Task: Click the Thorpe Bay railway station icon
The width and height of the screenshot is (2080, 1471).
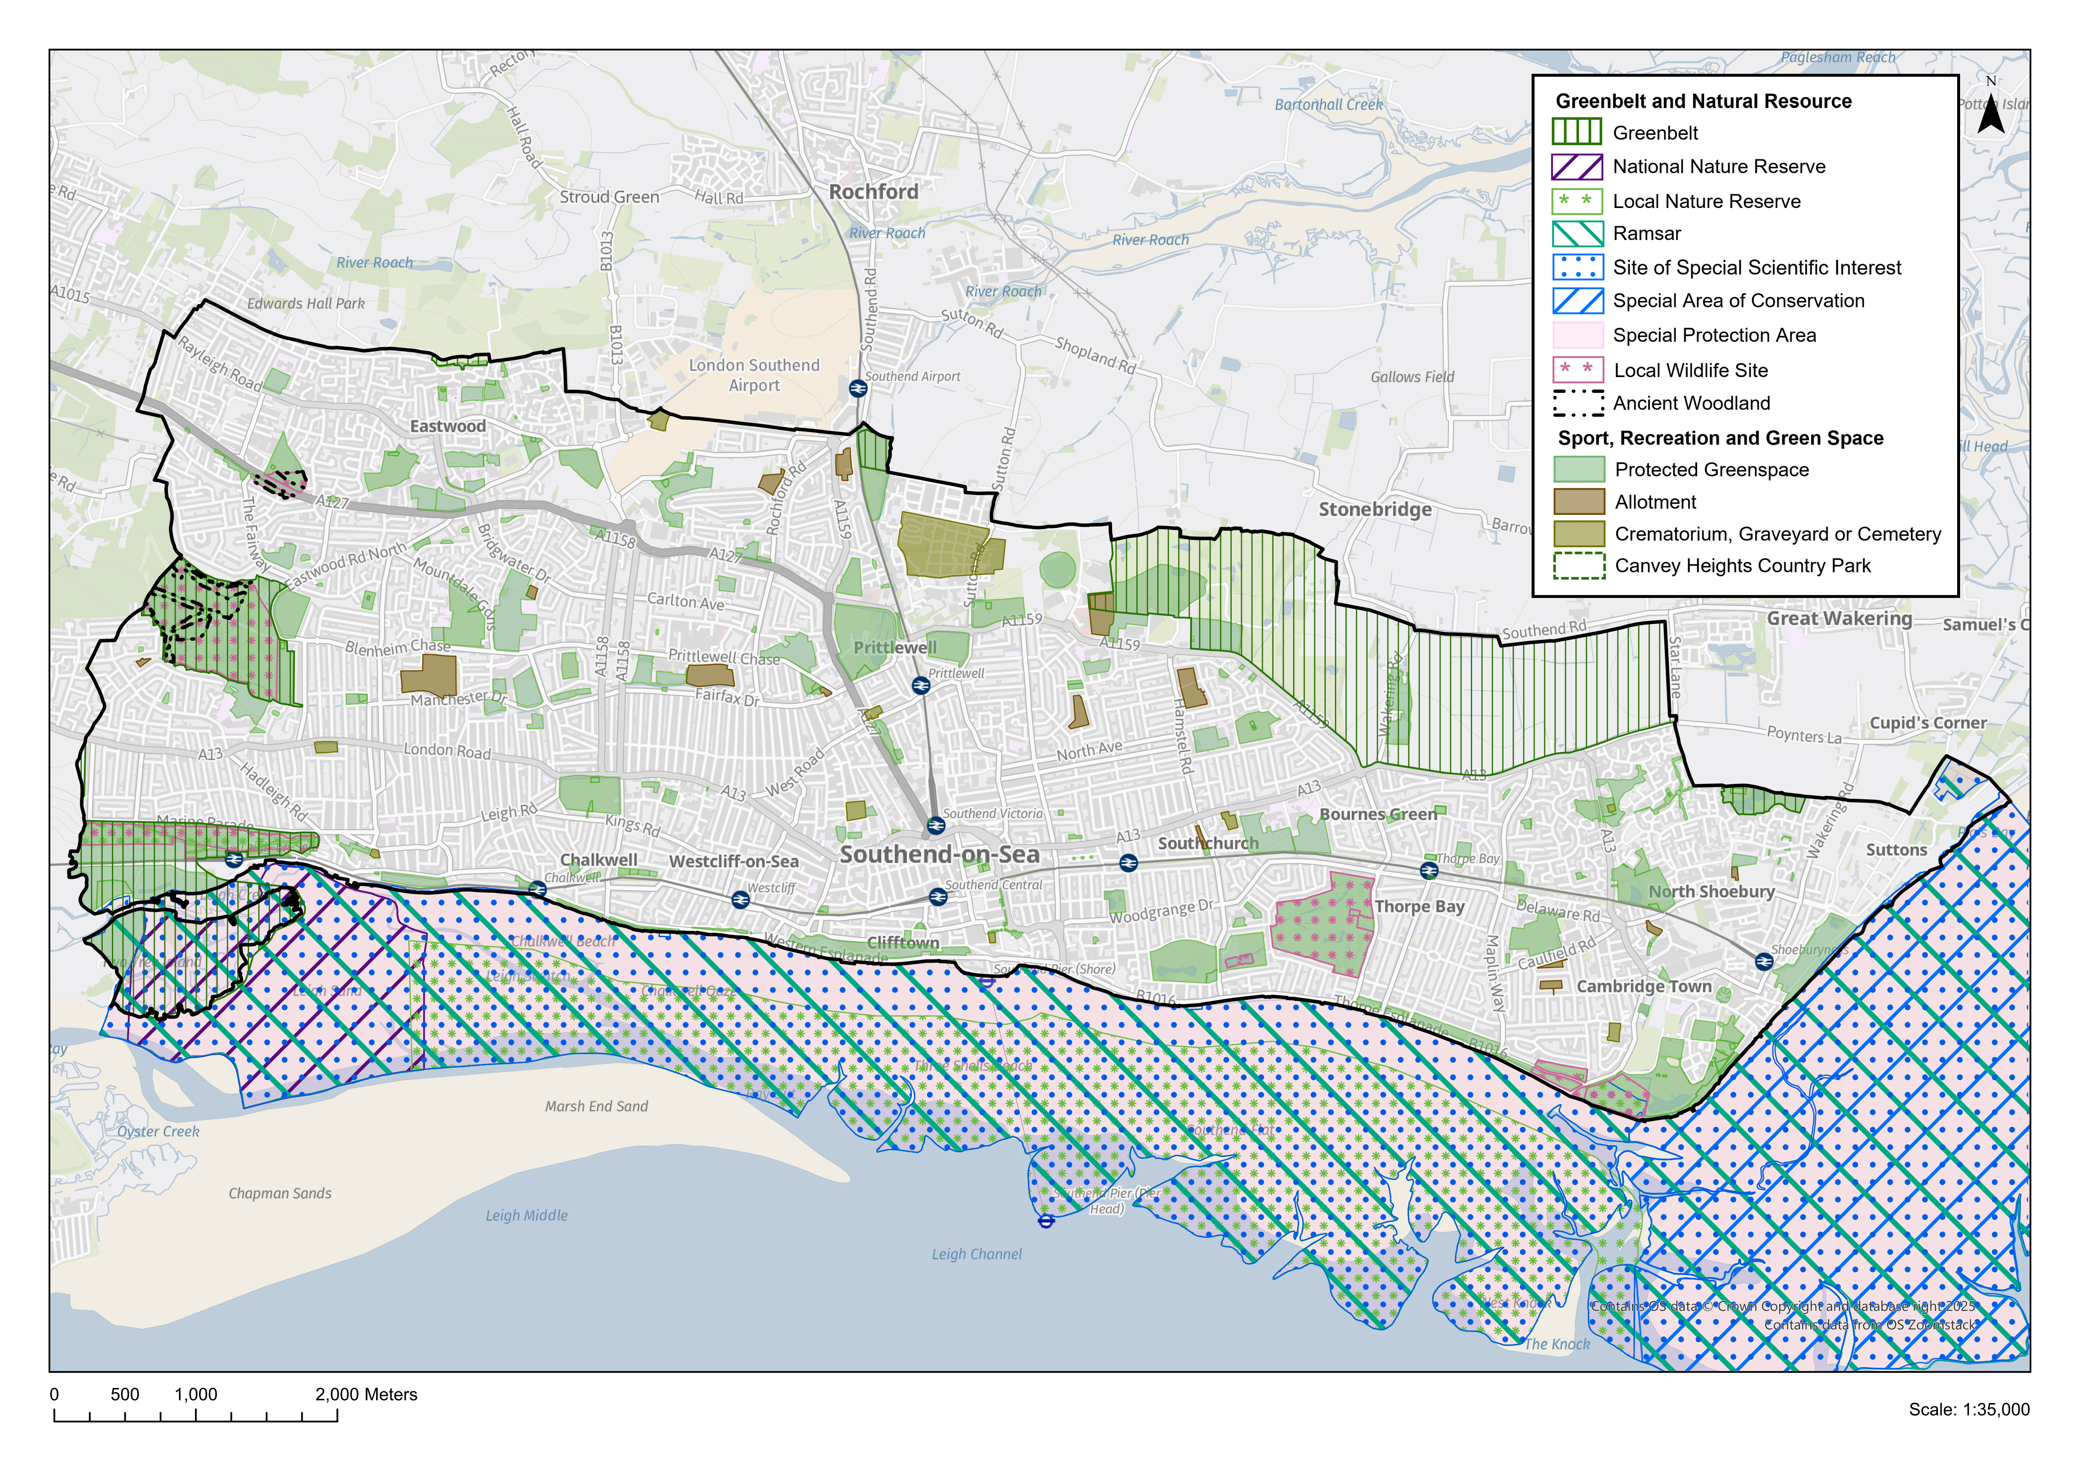Action: (x=1430, y=871)
